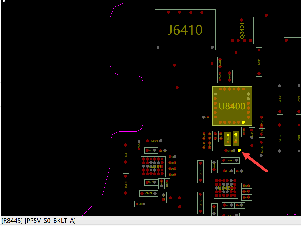Click the yellow pad next to XW8400
This screenshot has width=301, height=226.
click(x=239, y=150)
